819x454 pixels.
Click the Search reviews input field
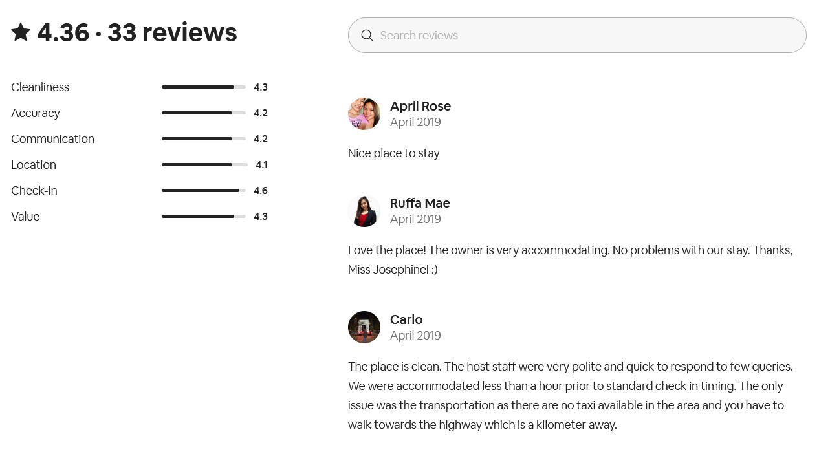(x=582, y=36)
